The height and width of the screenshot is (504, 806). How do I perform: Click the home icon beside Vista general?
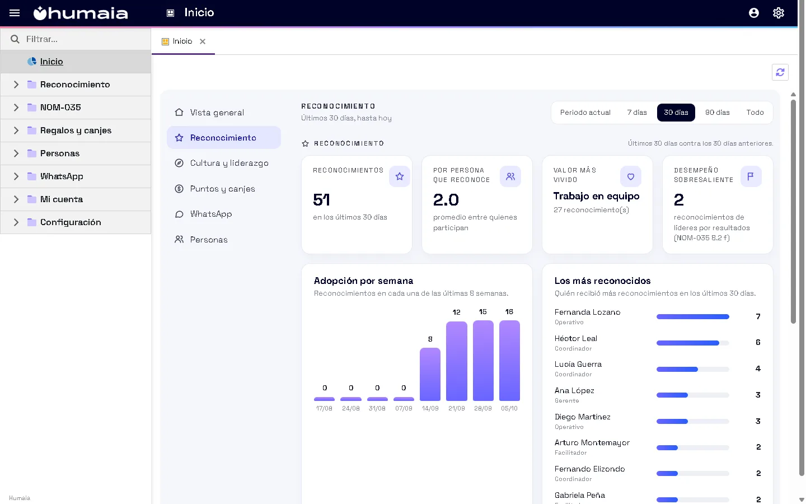pos(179,113)
